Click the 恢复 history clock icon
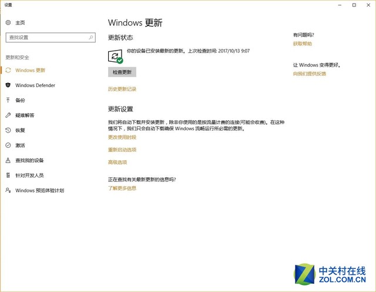Viewport: 376px width, 292px height. coord(8,130)
